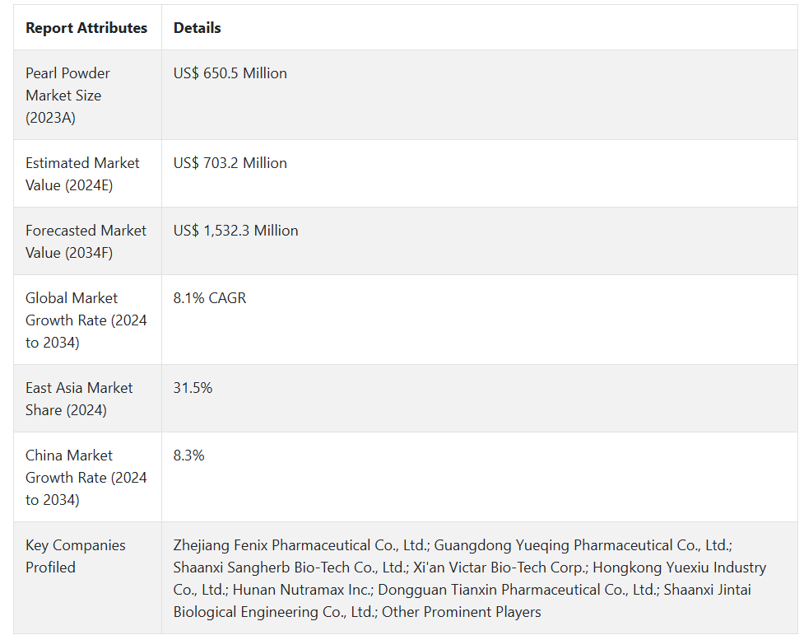Viewport: 804px width, 640px height.
Task: Select the China Market Growth Rate label
Action: click(86, 477)
